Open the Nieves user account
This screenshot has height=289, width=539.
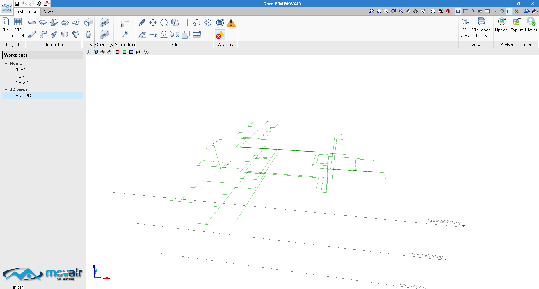531,25
